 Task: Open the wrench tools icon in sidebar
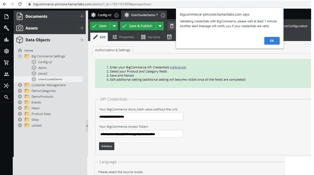click(x=6, y=28)
